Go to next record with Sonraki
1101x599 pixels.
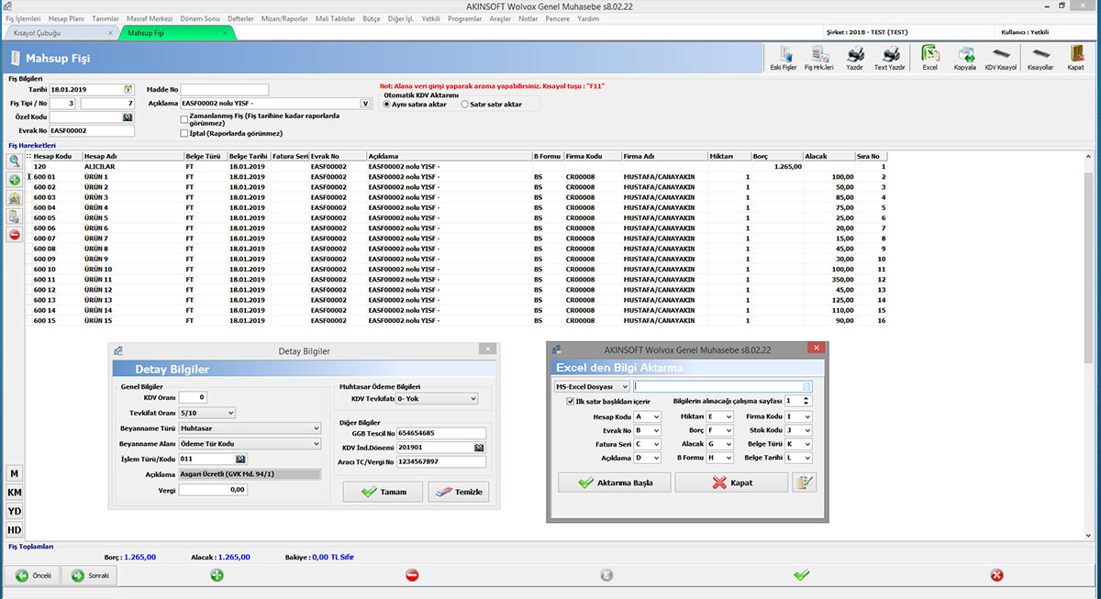click(x=88, y=576)
